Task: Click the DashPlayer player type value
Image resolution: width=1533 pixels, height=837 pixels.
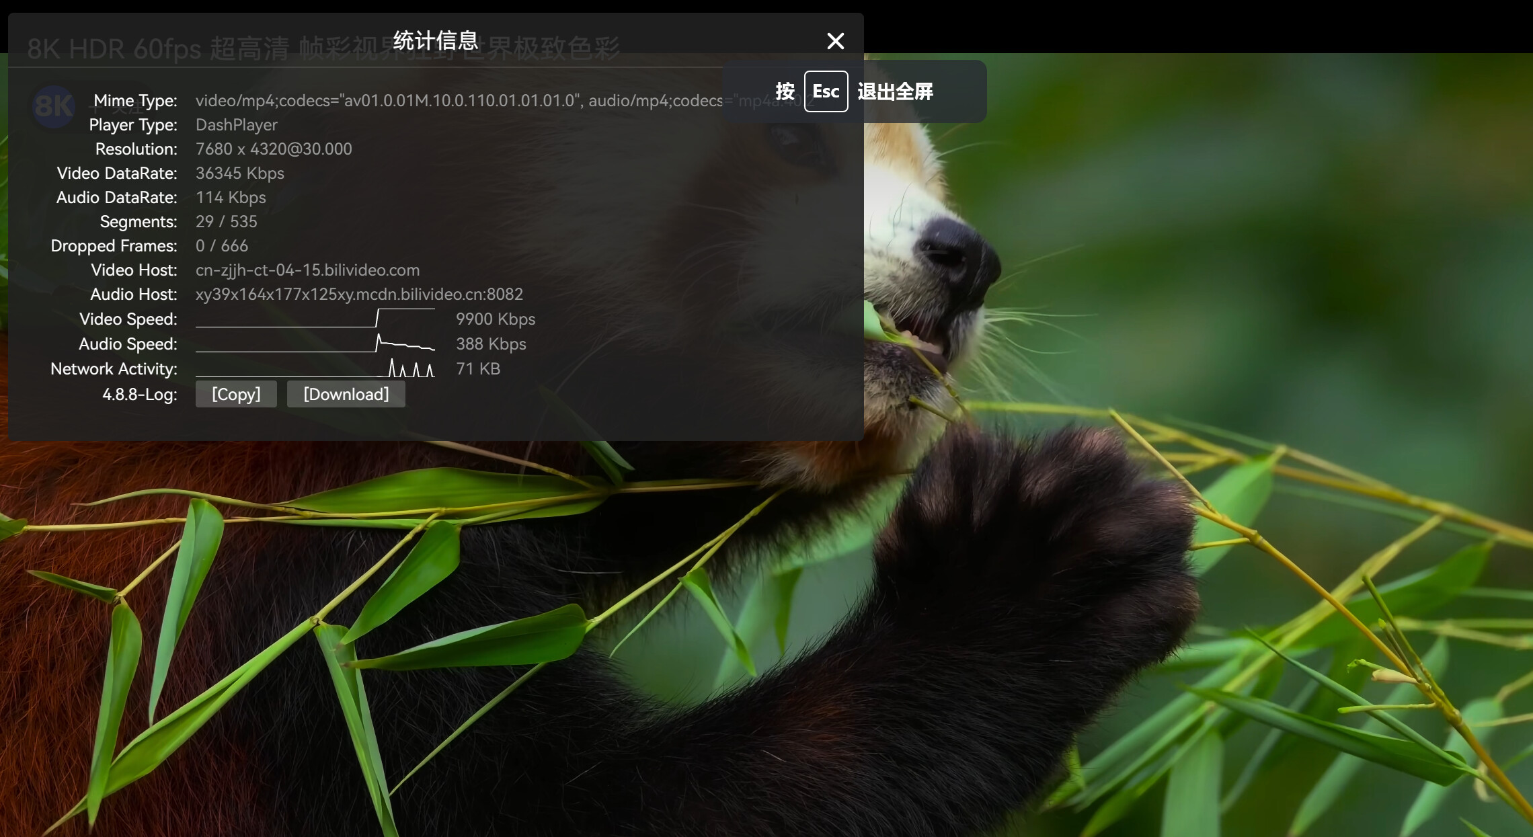Action: click(x=236, y=125)
